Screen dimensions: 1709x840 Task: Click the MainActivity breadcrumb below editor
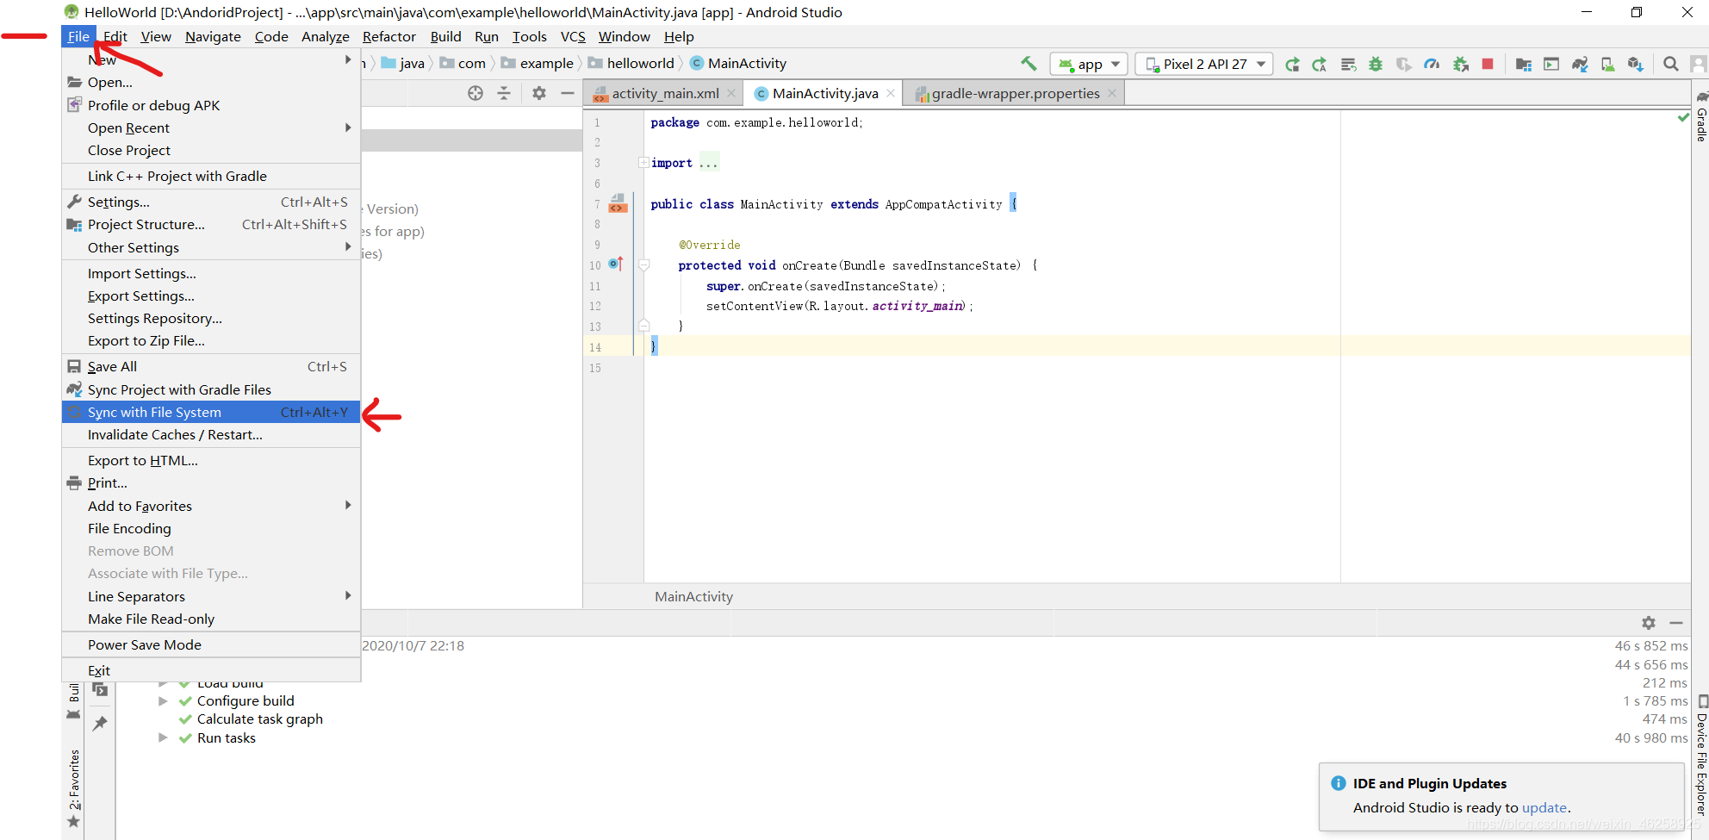point(693,597)
